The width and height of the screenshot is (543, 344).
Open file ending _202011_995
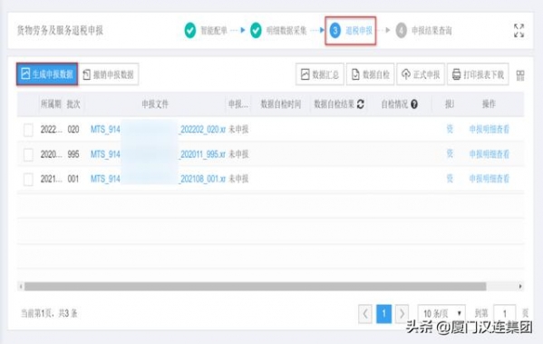pyautogui.click(x=158, y=154)
